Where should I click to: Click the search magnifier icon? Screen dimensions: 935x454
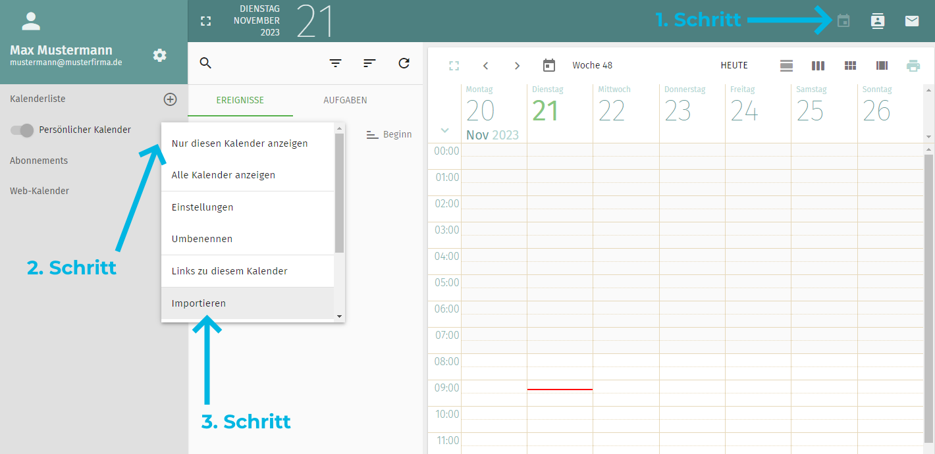(x=205, y=63)
